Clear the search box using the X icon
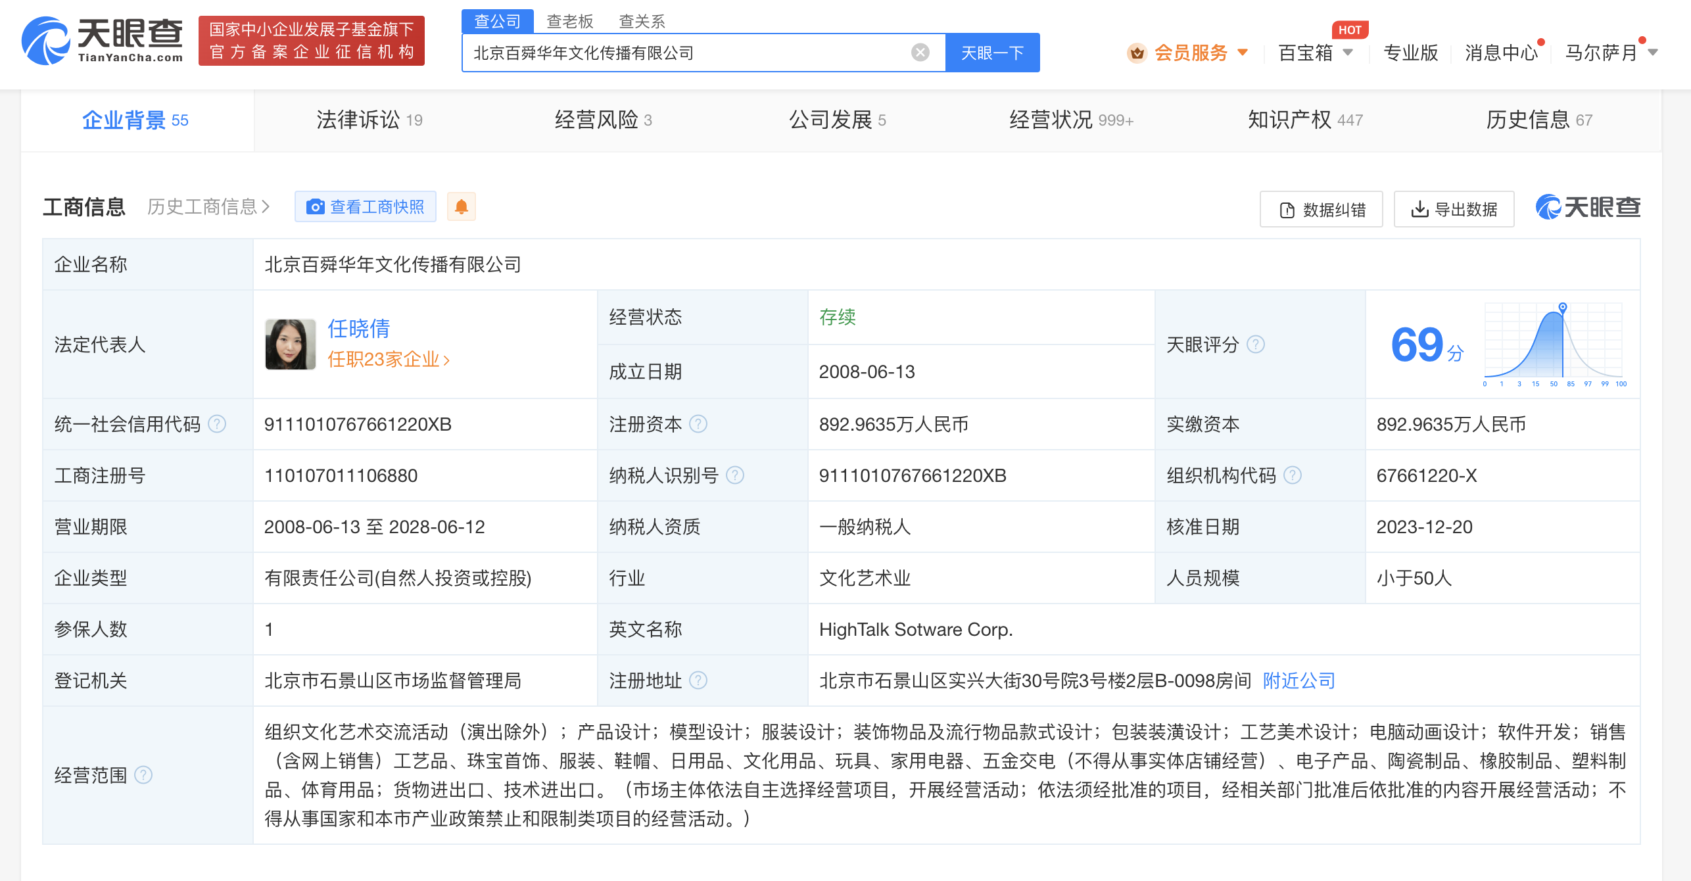Image resolution: width=1691 pixels, height=881 pixels. click(x=919, y=53)
